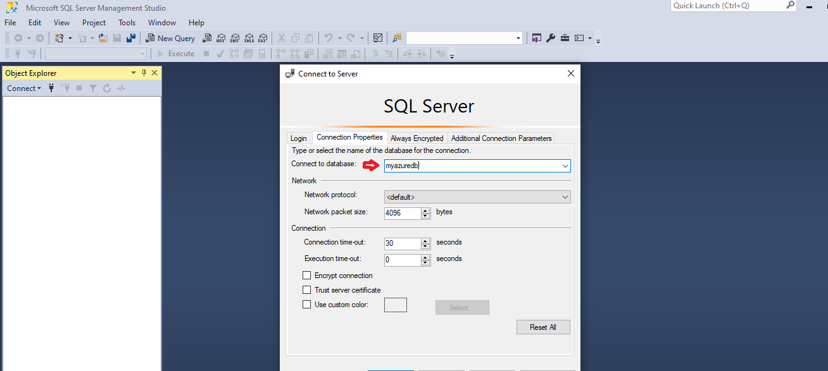Open the Window menu

coord(162,22)
